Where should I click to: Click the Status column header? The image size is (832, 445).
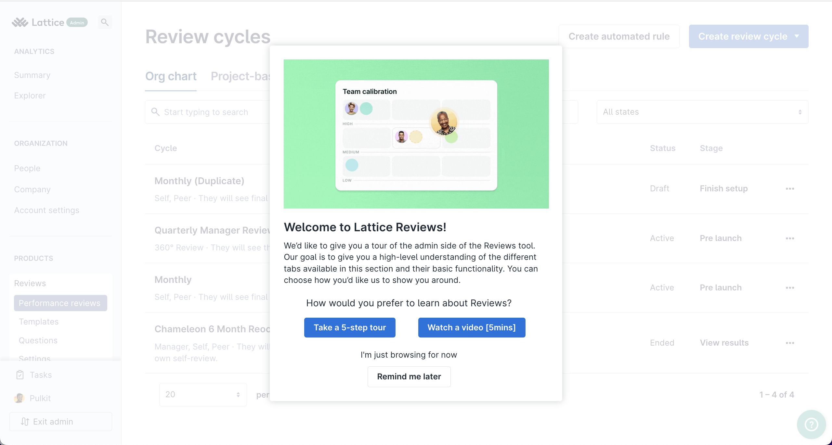coord(663,148)
